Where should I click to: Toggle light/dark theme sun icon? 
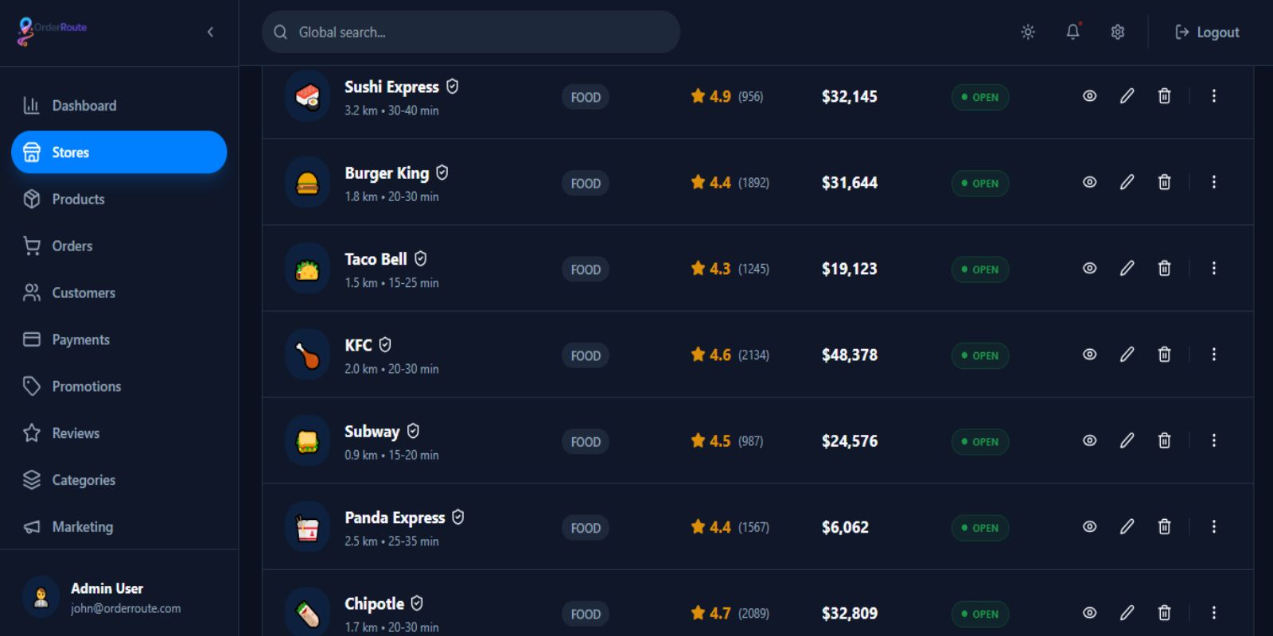click(x=1028, y=32)
